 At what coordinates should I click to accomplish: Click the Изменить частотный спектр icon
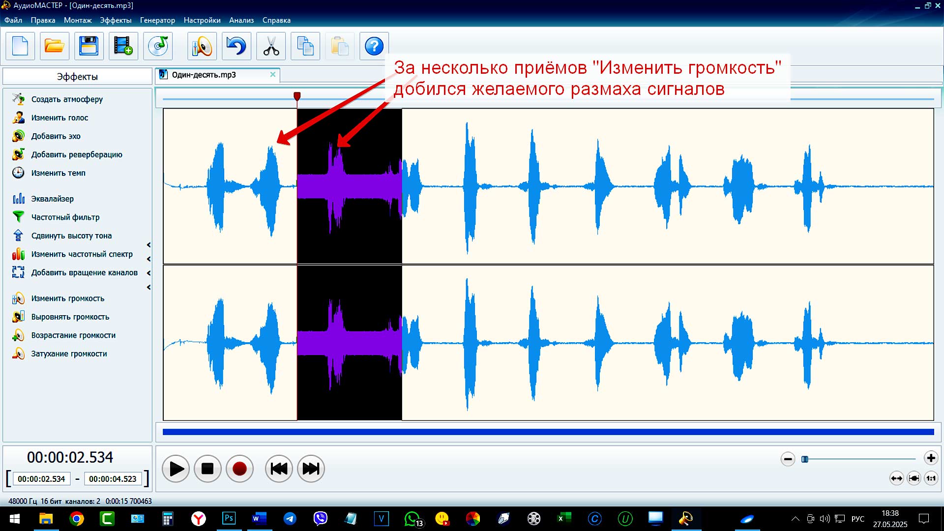point(18,254)
